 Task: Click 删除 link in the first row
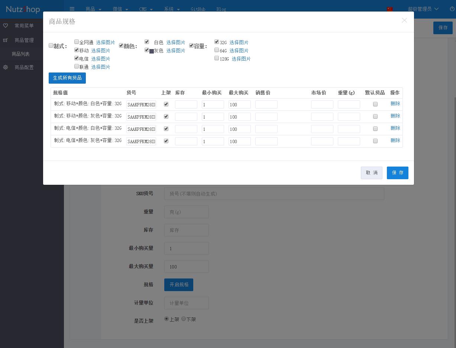pyautogui.click(x=395, y=104)
